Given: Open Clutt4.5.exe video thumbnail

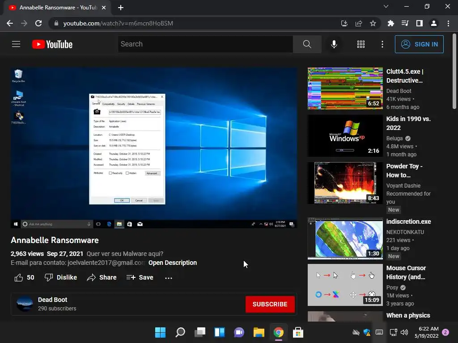Looking at the screenshot, I should coord(345,88).
